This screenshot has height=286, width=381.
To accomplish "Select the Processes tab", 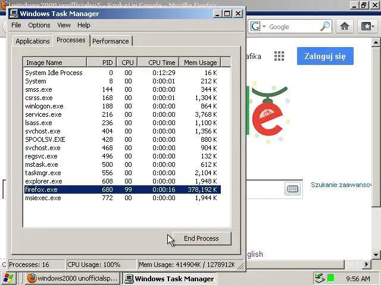I will pyautogui.click(x=71, y=40).
